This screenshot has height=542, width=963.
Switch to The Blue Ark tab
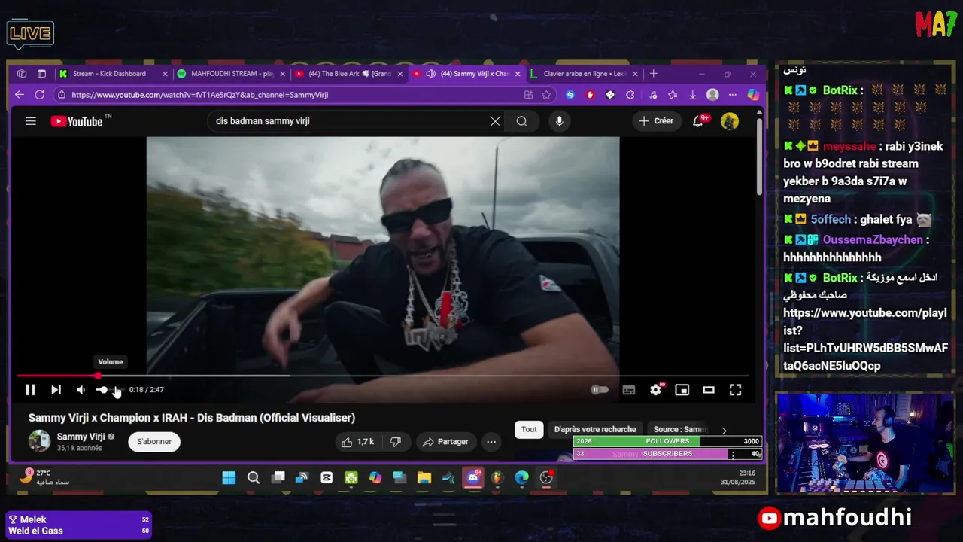[x=350, y=74]
